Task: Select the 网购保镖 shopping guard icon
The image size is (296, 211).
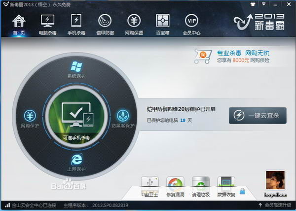Action: [134, 24]
